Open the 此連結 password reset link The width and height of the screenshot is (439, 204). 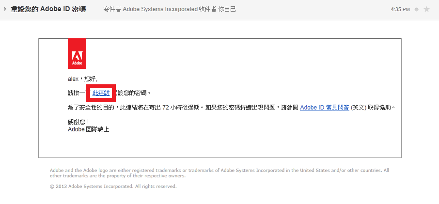(101, 93)
